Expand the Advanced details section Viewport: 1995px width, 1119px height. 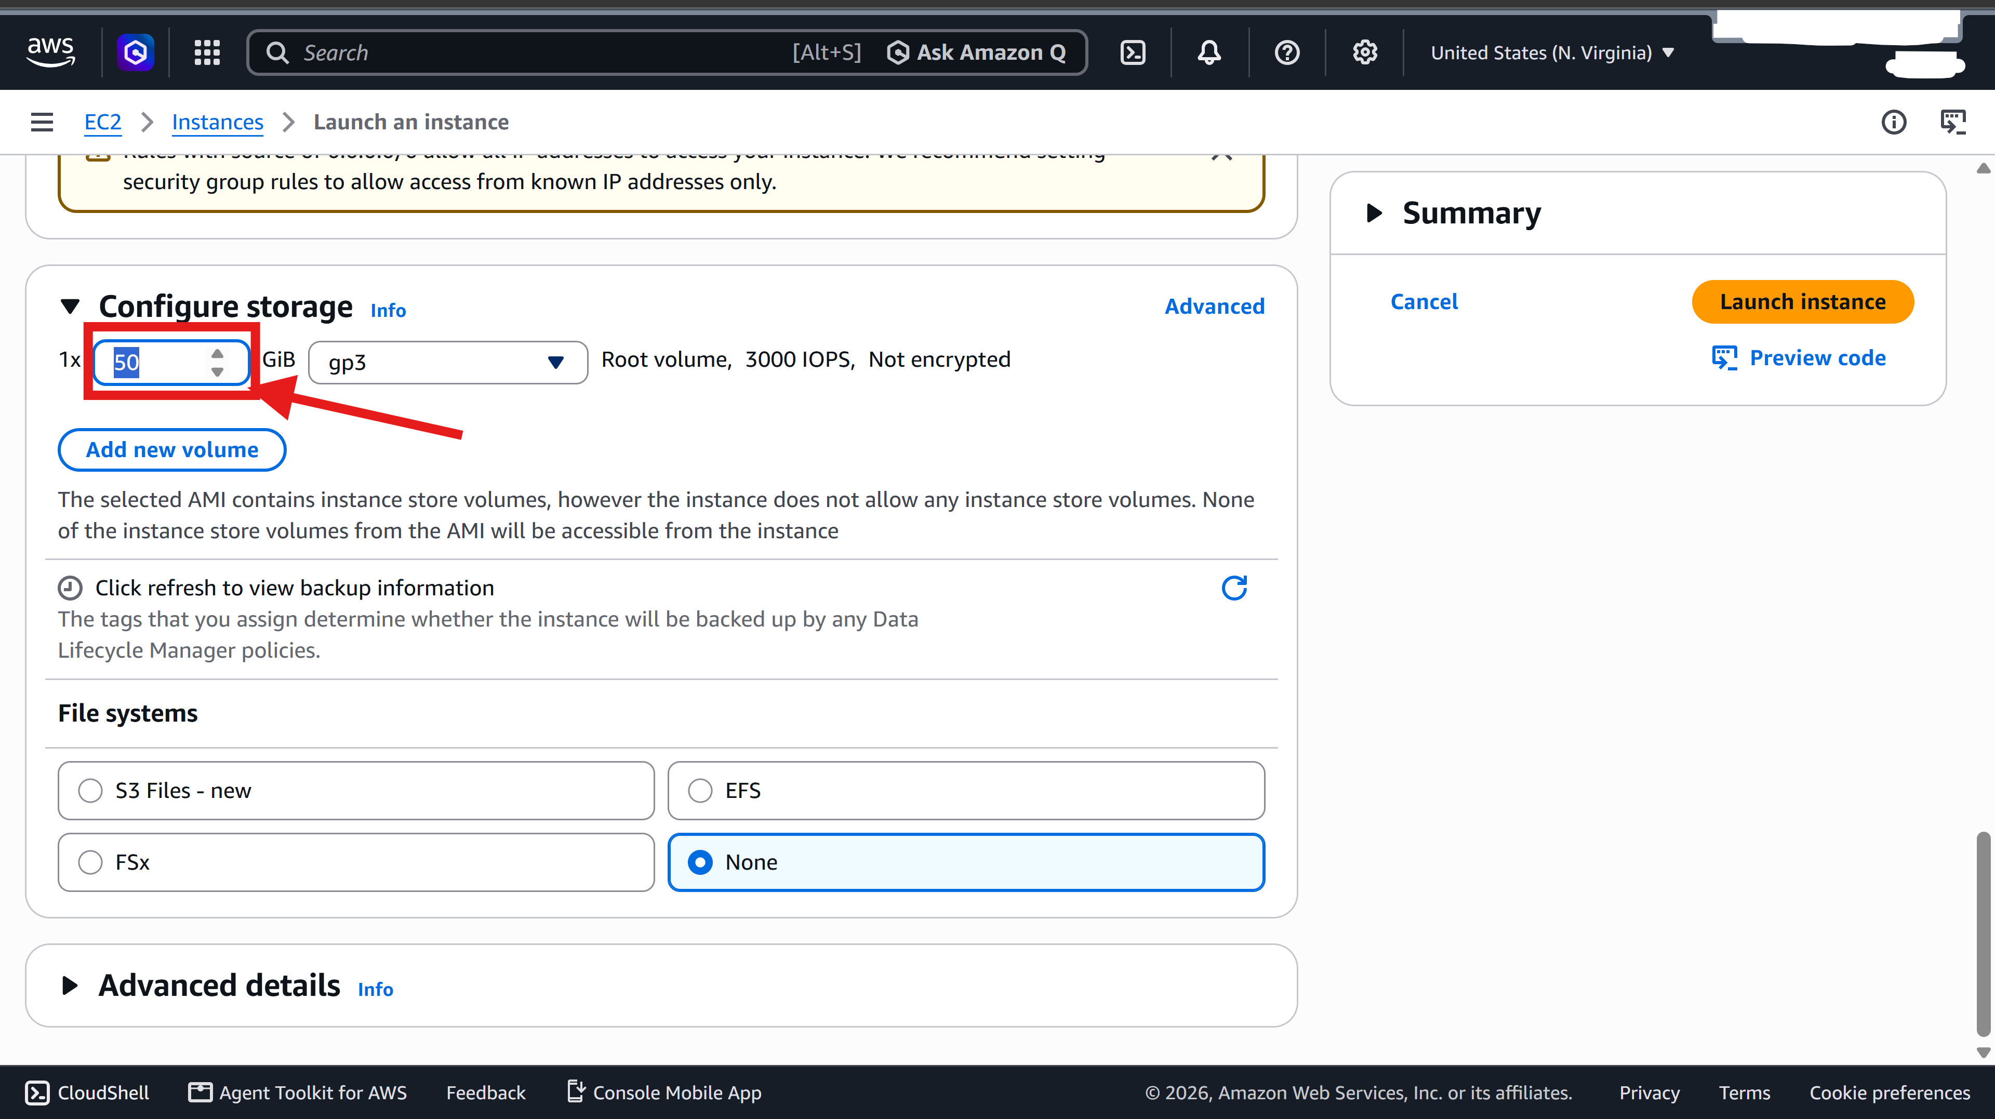[70, 985]
